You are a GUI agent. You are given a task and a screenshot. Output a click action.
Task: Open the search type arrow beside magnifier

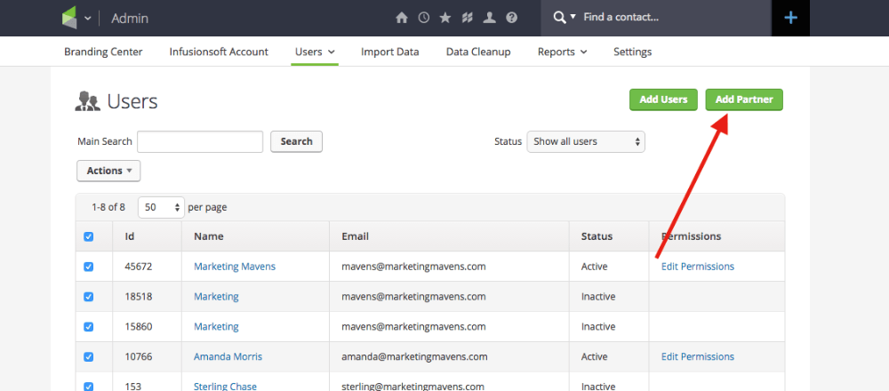(x=573, y=17)
